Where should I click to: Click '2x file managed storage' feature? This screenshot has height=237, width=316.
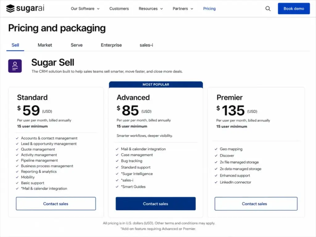239,162
